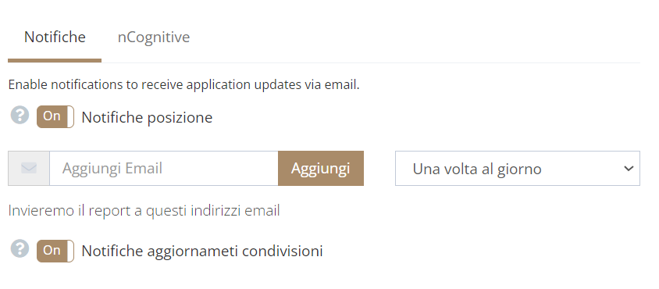Viewport: 659px width, 289px height.
Task: Disable the Notifiche aggiornameti condivisioni switch
Action: (x=55, y=251)
